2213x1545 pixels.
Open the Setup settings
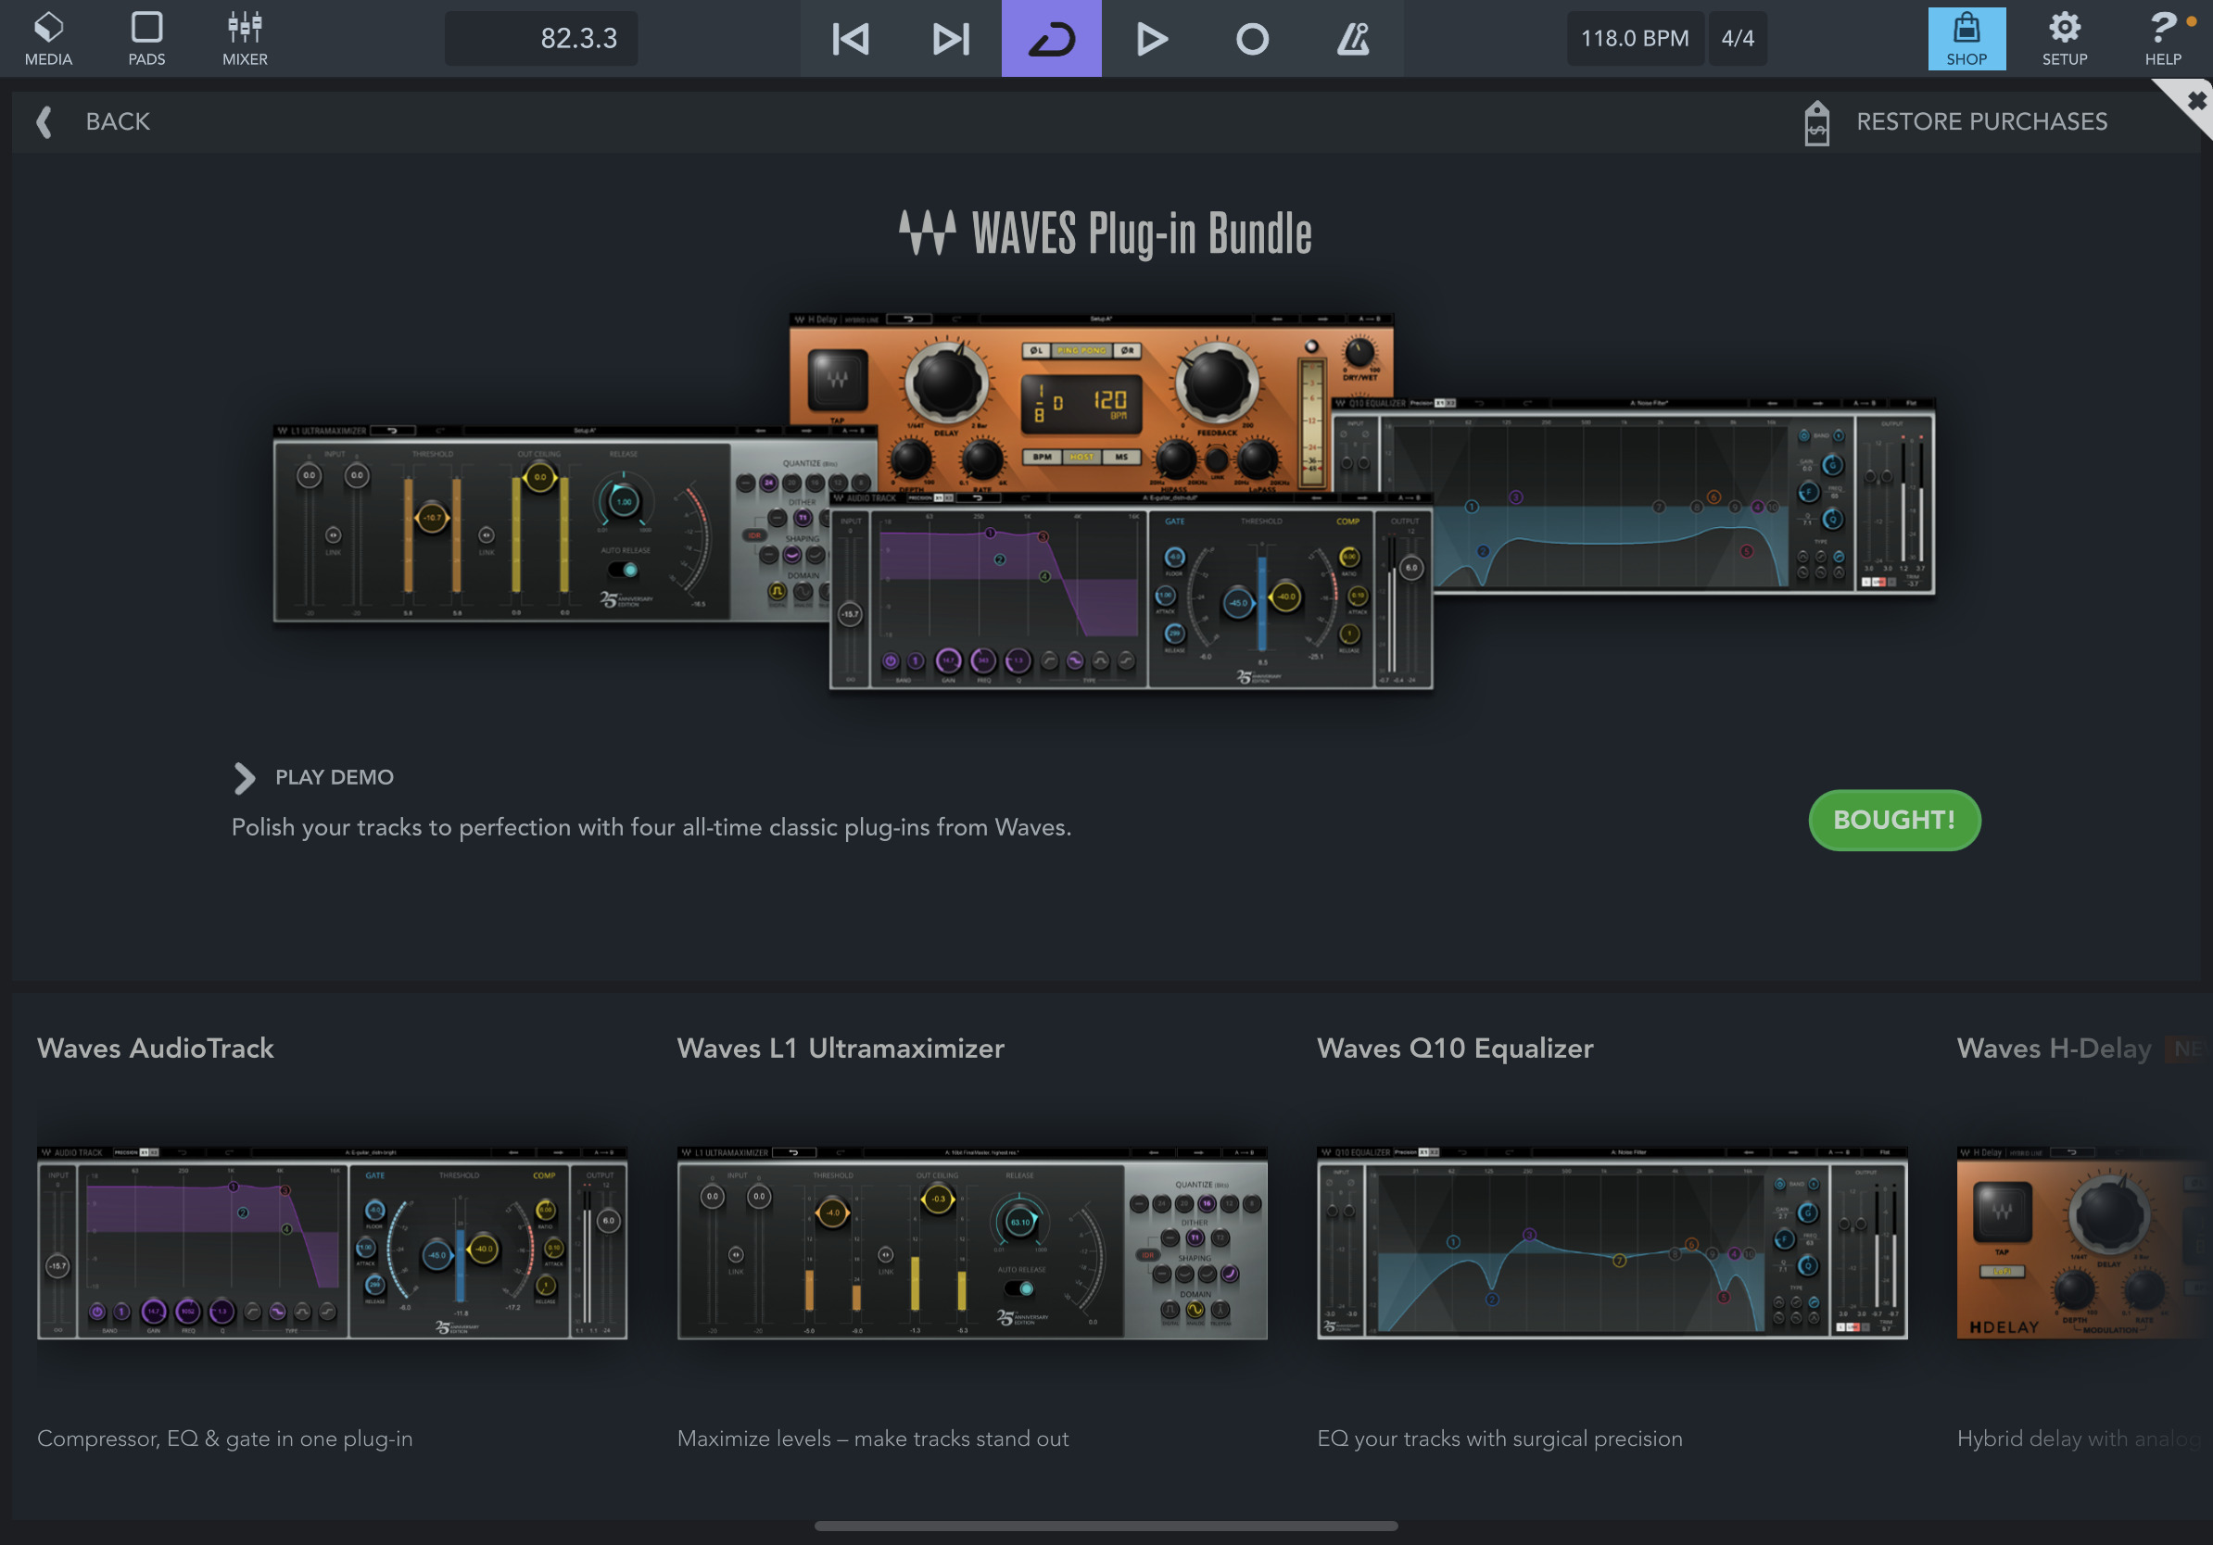(2065, 39)
